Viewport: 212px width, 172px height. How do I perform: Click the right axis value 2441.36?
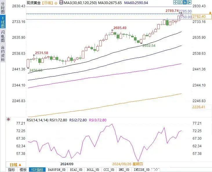199,69
